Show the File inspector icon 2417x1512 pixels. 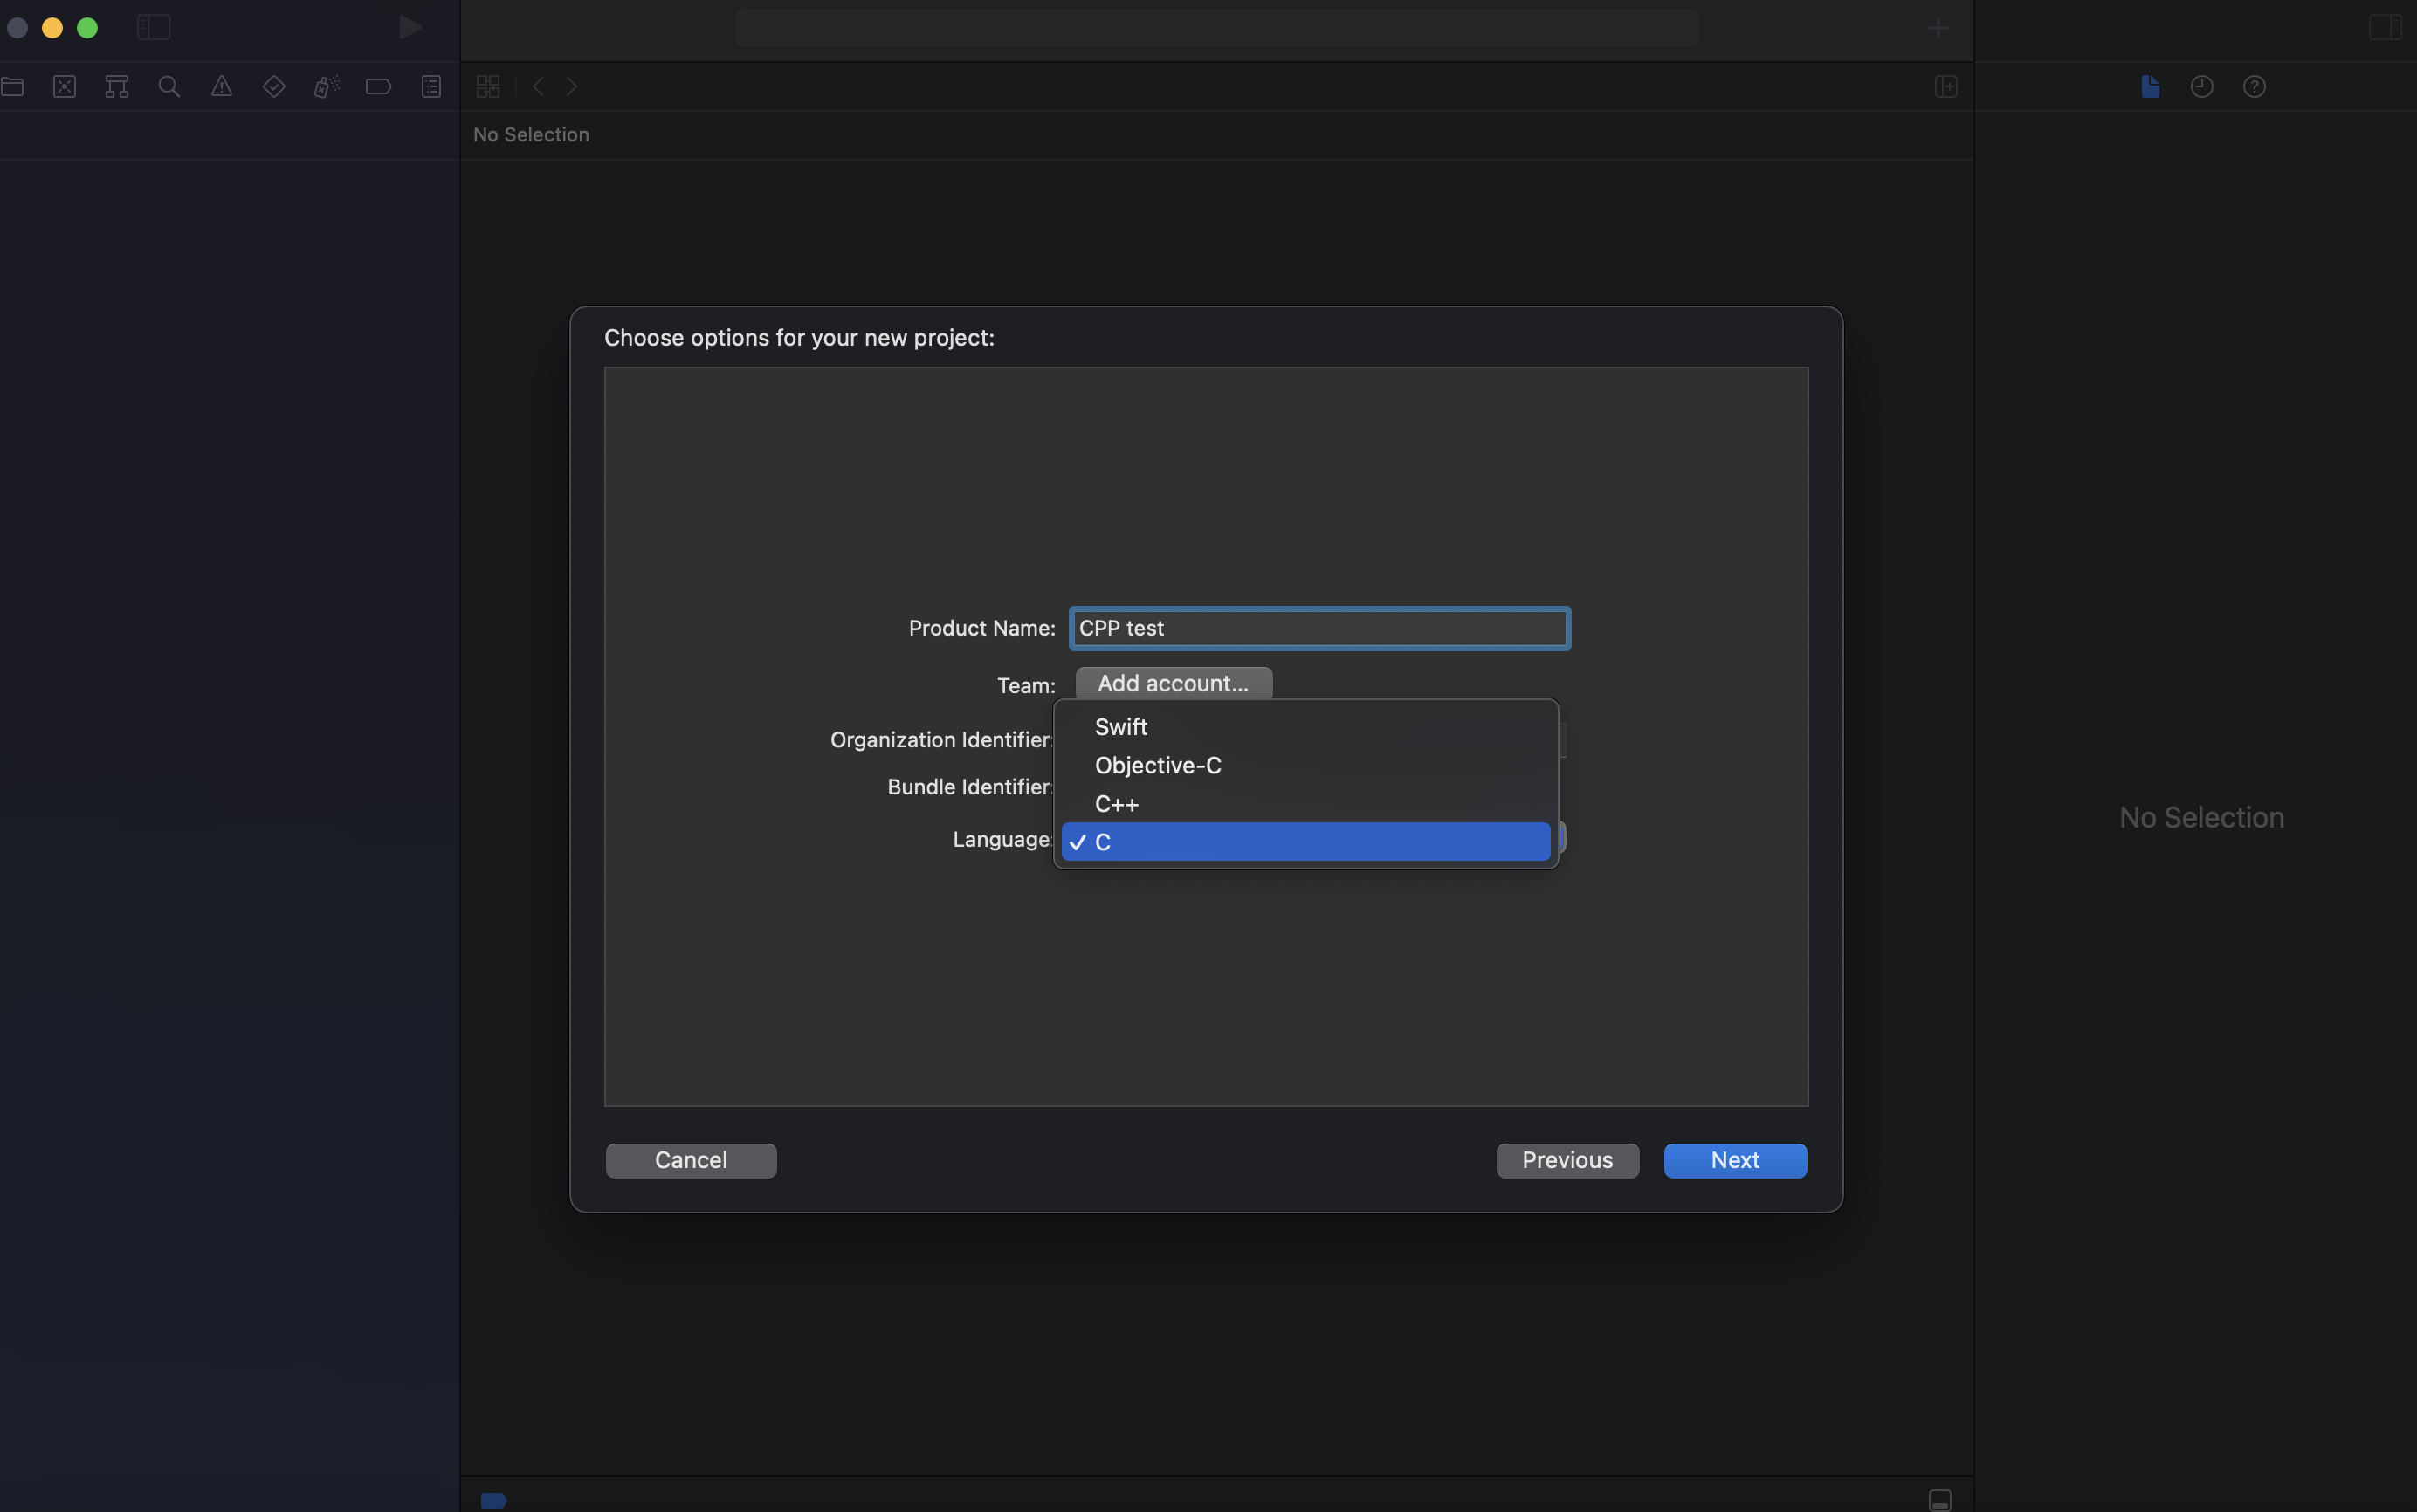coord(2150,87)
